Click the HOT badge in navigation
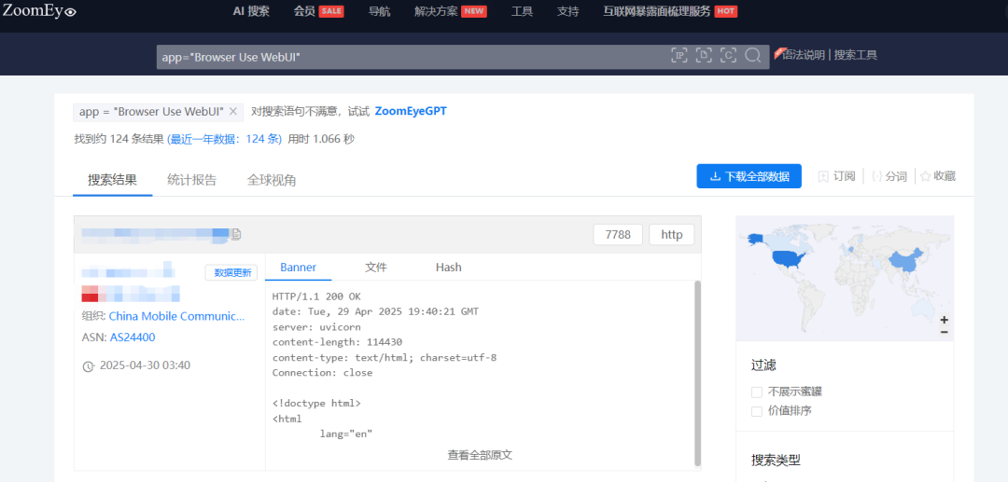The image size is (1008, 482). 726,11
